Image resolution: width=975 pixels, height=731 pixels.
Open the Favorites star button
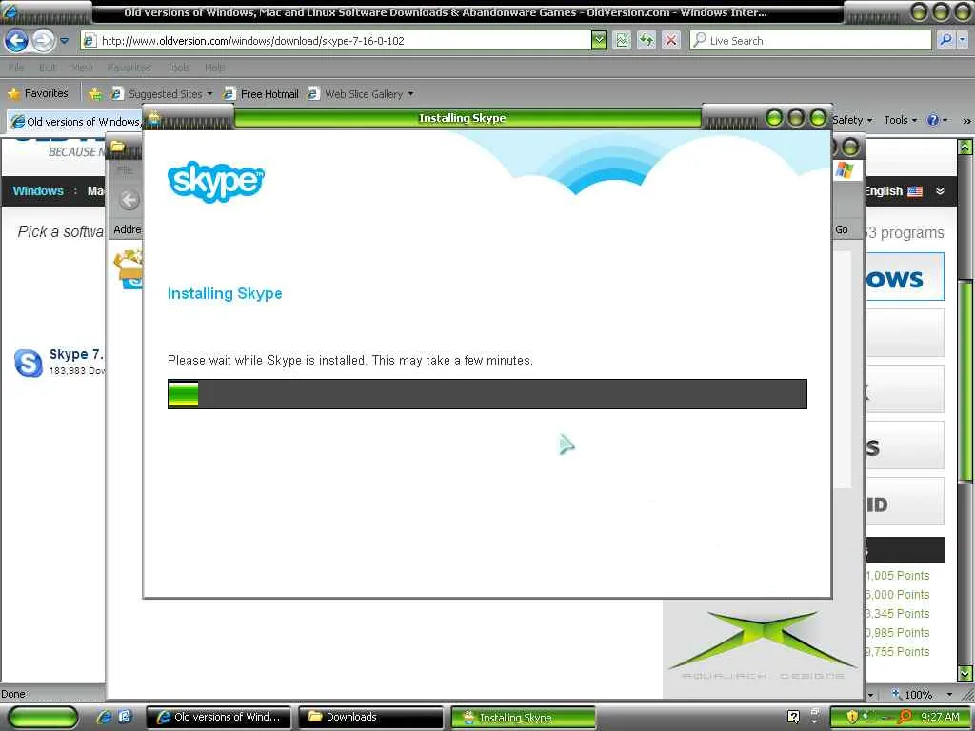point(38,93)
